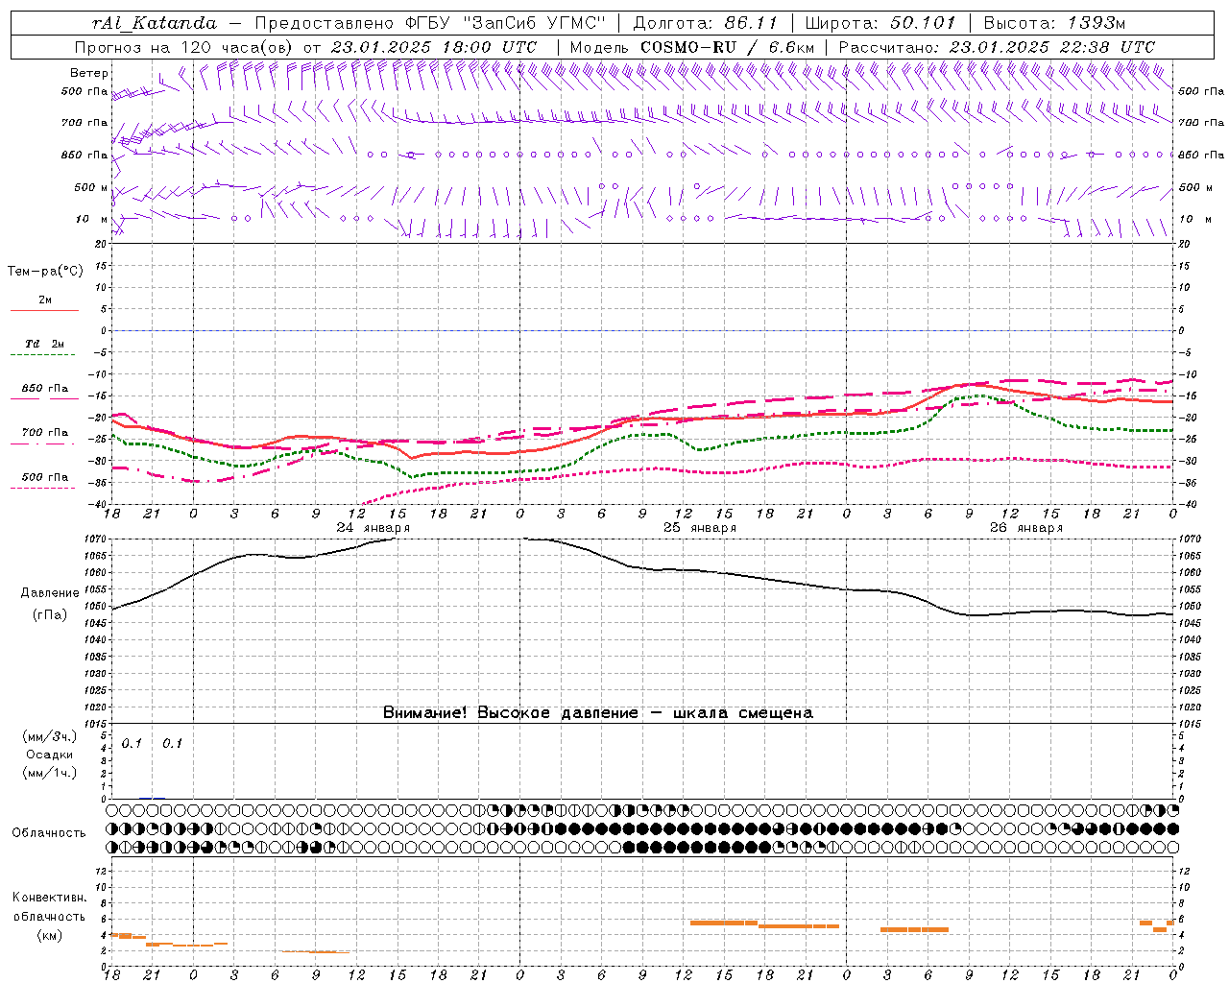Screen dimensions: 1229x983
Task: Click the Облачность row label
Action: [x=49, y=833]
